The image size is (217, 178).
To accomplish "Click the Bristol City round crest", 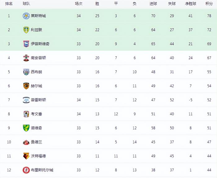I will [x=26, y=170].
